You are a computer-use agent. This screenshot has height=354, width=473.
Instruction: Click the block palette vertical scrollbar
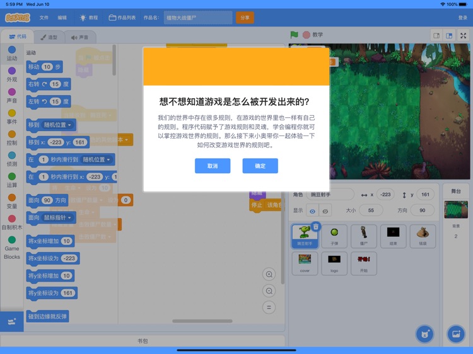point(114,60)
